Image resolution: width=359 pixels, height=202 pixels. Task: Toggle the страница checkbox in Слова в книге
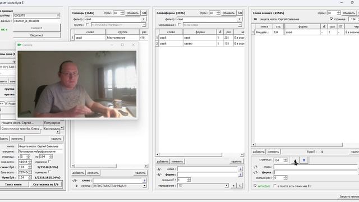332,19
